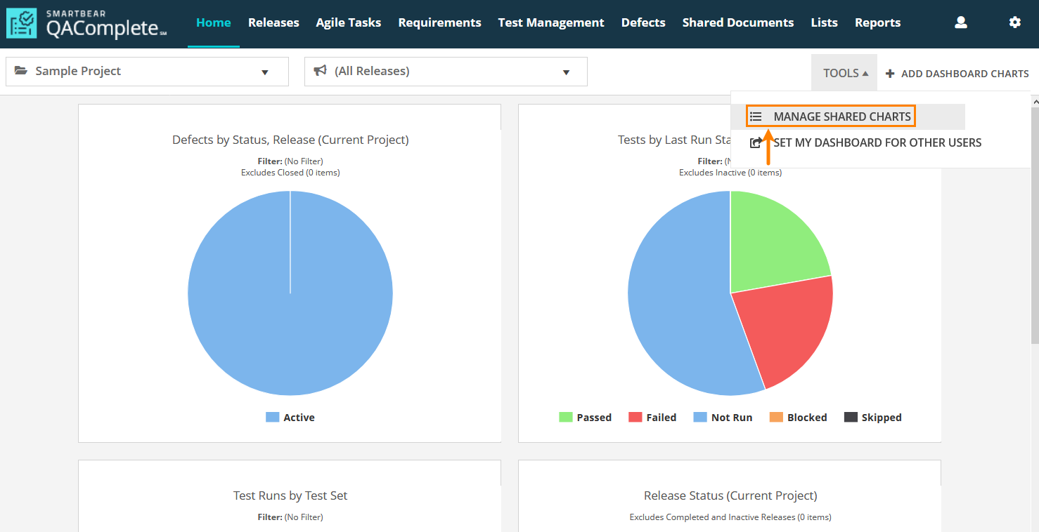The width and height of the screenshot is (1039, 532).
Task: Toggle the Failed legend entry
Action: pos(652,418)
